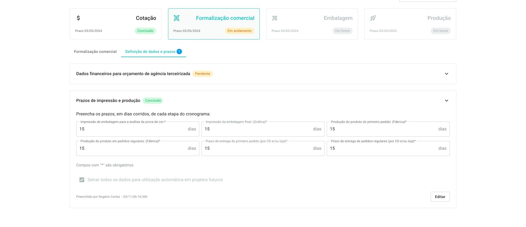Image resolution: width=526 pixels, height=227 pixels.
Task: Click the Embalagem pencil-ruler icon
Action: 275,18
